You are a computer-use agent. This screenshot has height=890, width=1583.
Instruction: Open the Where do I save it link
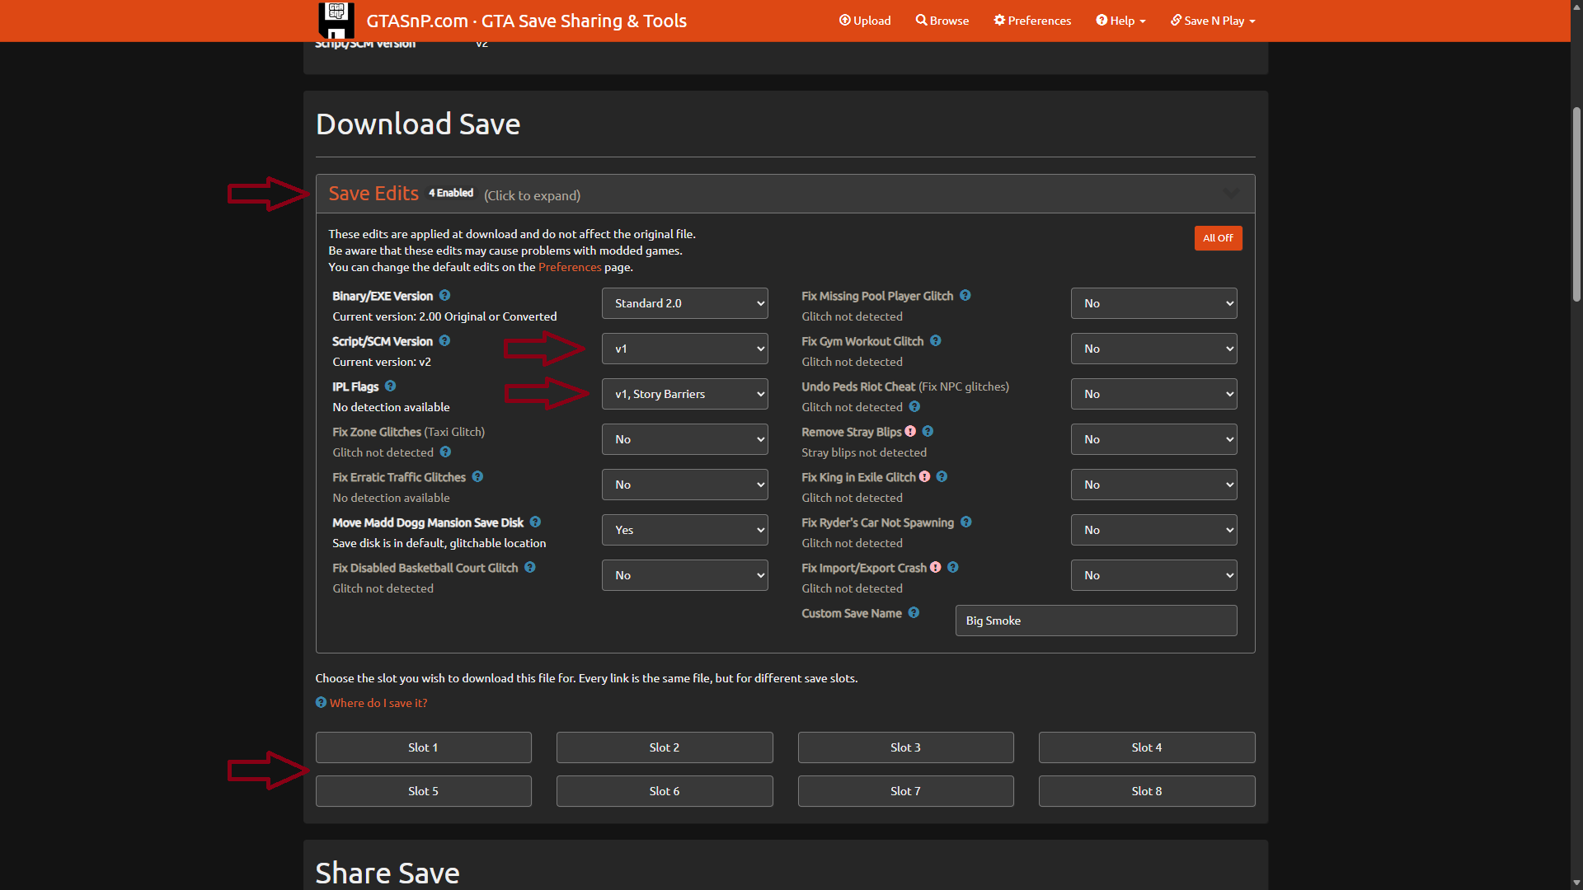click(378, 703)
